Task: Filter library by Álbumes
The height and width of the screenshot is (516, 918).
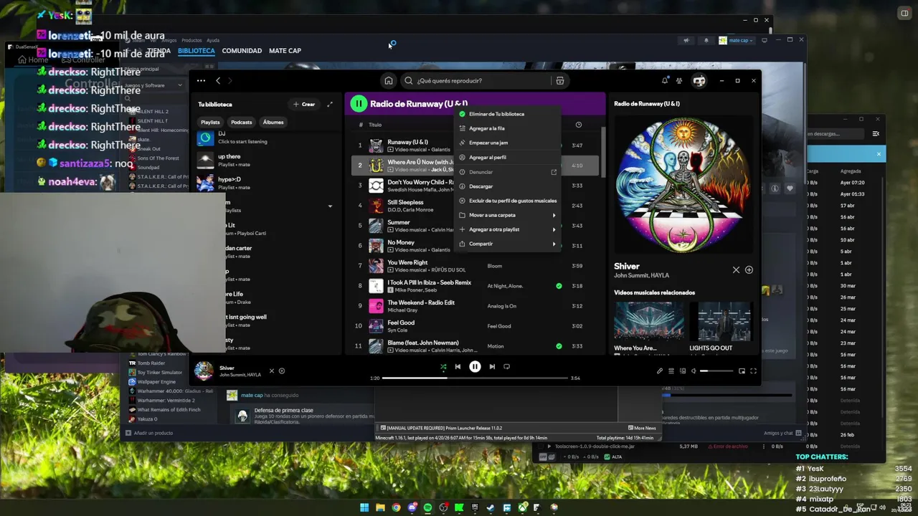Action: click(273, 122)
